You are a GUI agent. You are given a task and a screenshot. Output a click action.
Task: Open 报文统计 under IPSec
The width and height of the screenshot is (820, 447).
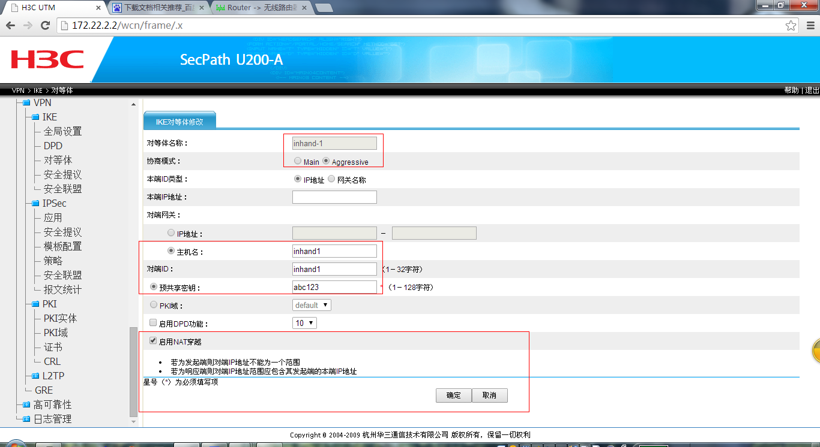62,289
